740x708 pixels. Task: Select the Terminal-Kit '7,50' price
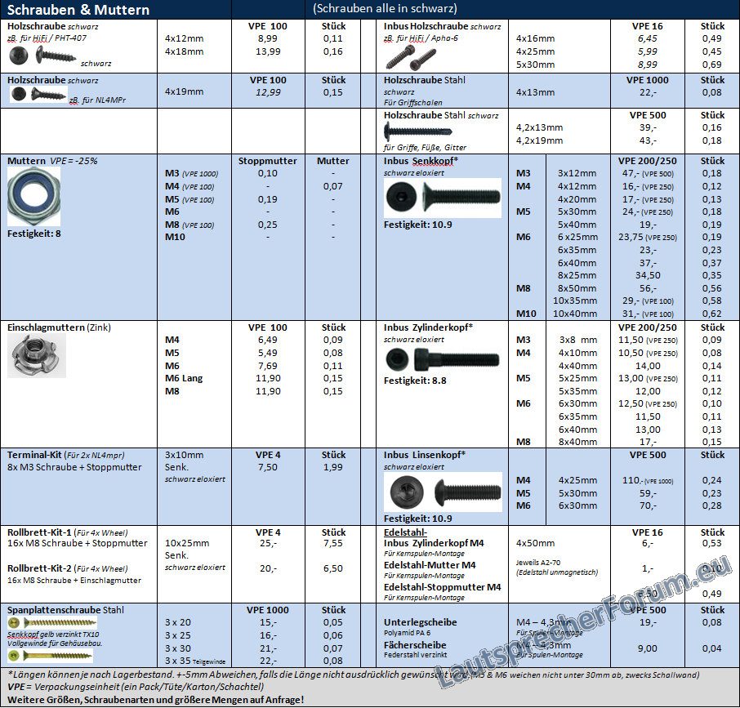pos(268,467)
